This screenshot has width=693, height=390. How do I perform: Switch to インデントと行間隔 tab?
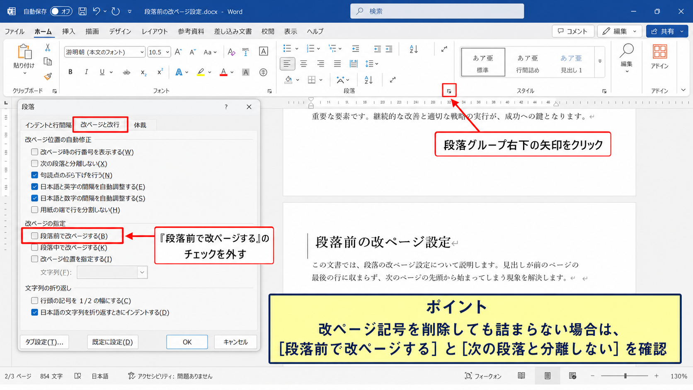(48, 125)
